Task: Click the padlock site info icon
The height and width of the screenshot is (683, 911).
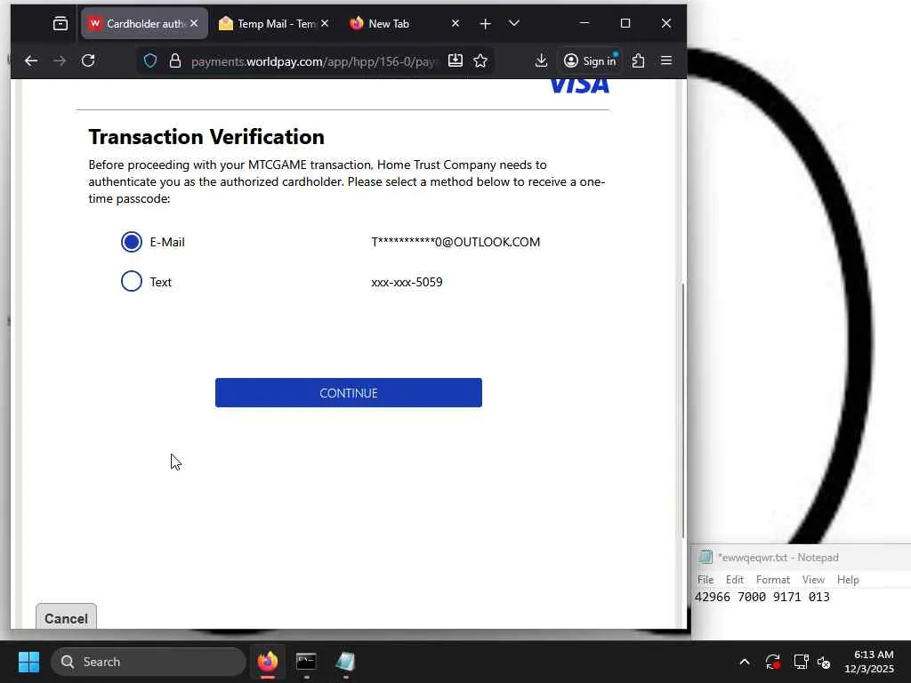Action: 175,61
